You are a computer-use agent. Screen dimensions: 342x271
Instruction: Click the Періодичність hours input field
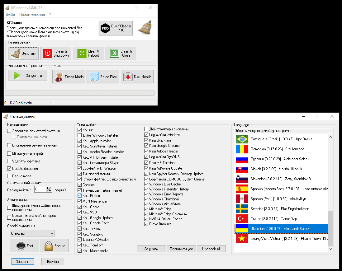tap(40, 189)
